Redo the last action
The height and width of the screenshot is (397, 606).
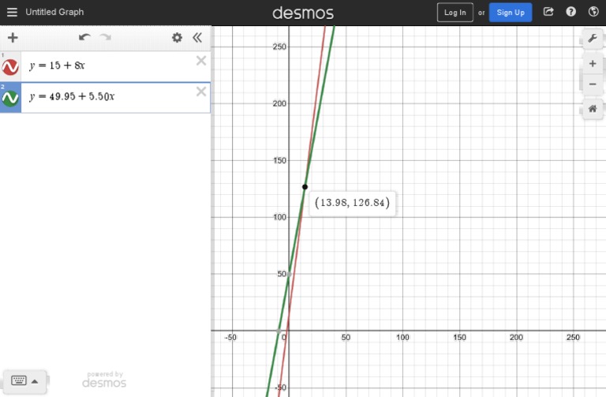tap(106, 37)
